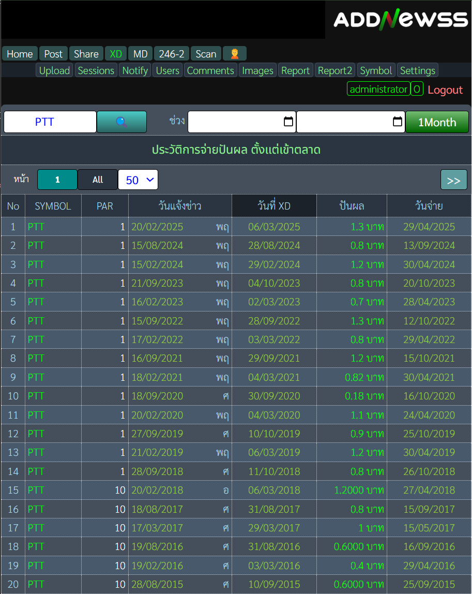Click announcement date 16/09/2021
The width and height of the screenshot is (472, 594).
(157, 358)
